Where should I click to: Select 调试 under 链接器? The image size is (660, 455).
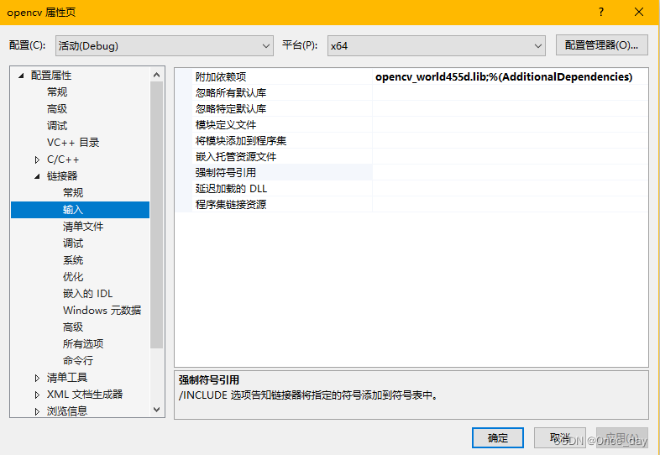tap(73, 243)
